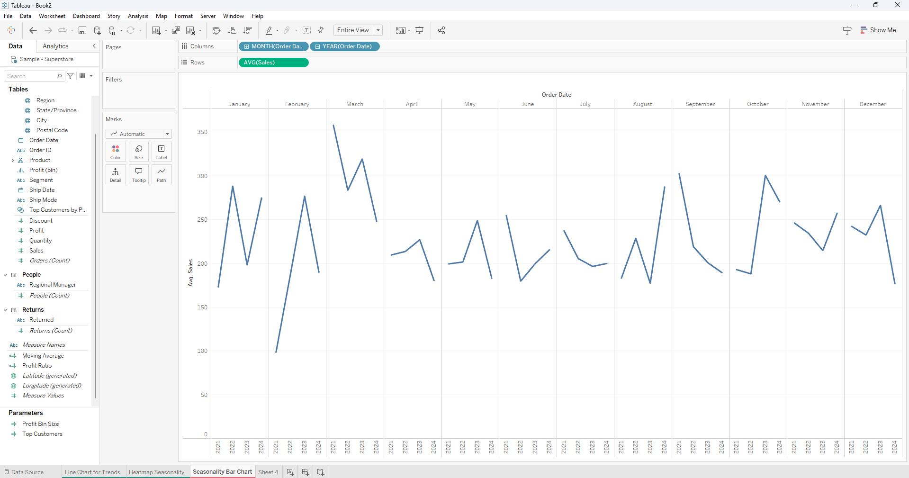Switch to Heatmap Seasonality sheet
This screenshot has width=909, height=478.
click(x=157, y=472)
